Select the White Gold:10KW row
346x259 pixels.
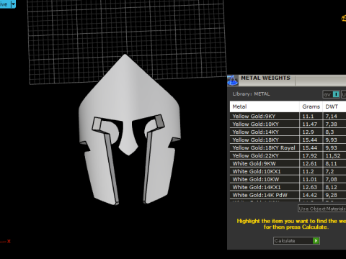point(288,180)
